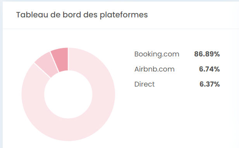Click the light blue left page margin
Screen dimensions: 239x148
[x=1, y=76]
